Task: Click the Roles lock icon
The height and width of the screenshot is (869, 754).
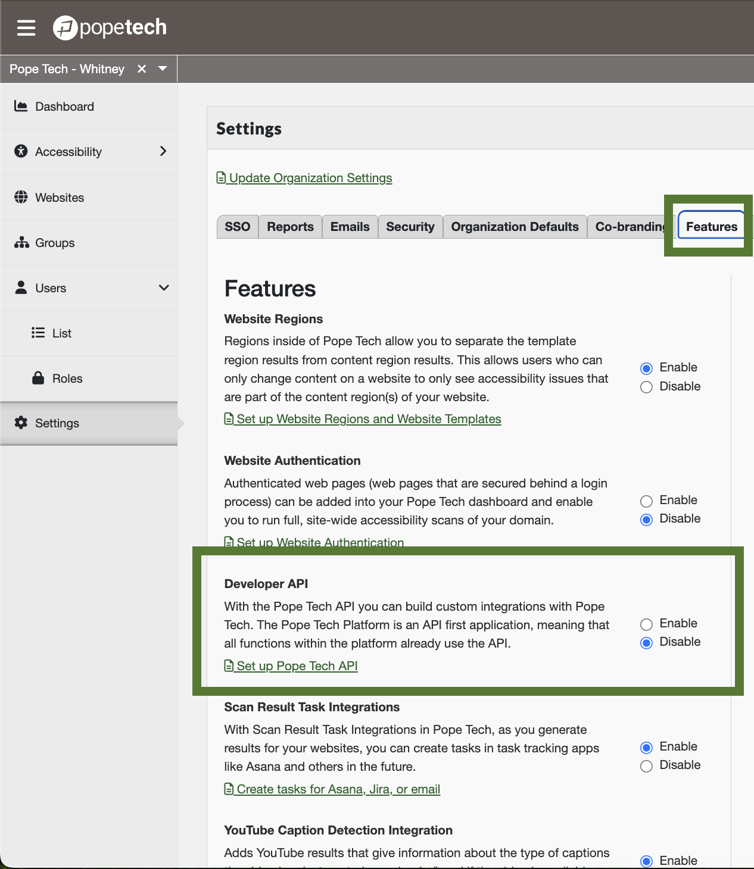Action: 38,378
